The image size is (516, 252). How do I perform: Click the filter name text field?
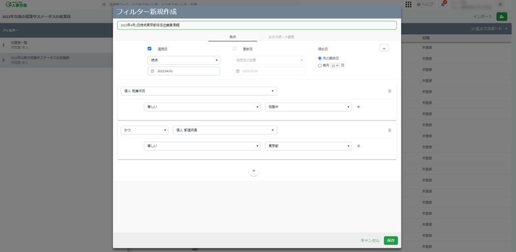pos(257,25)
